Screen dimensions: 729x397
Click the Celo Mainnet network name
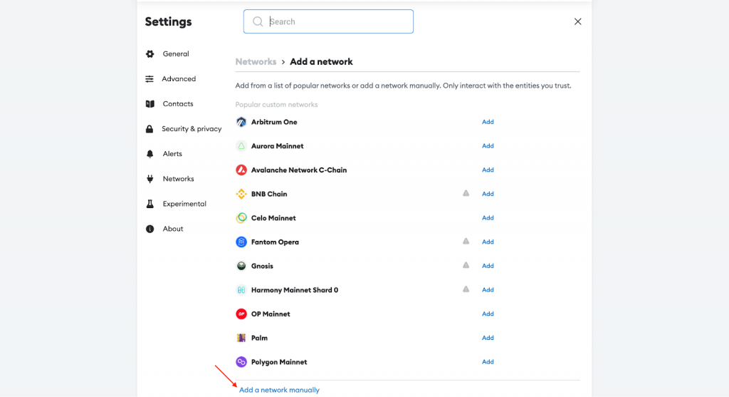[x=273, y=218]
